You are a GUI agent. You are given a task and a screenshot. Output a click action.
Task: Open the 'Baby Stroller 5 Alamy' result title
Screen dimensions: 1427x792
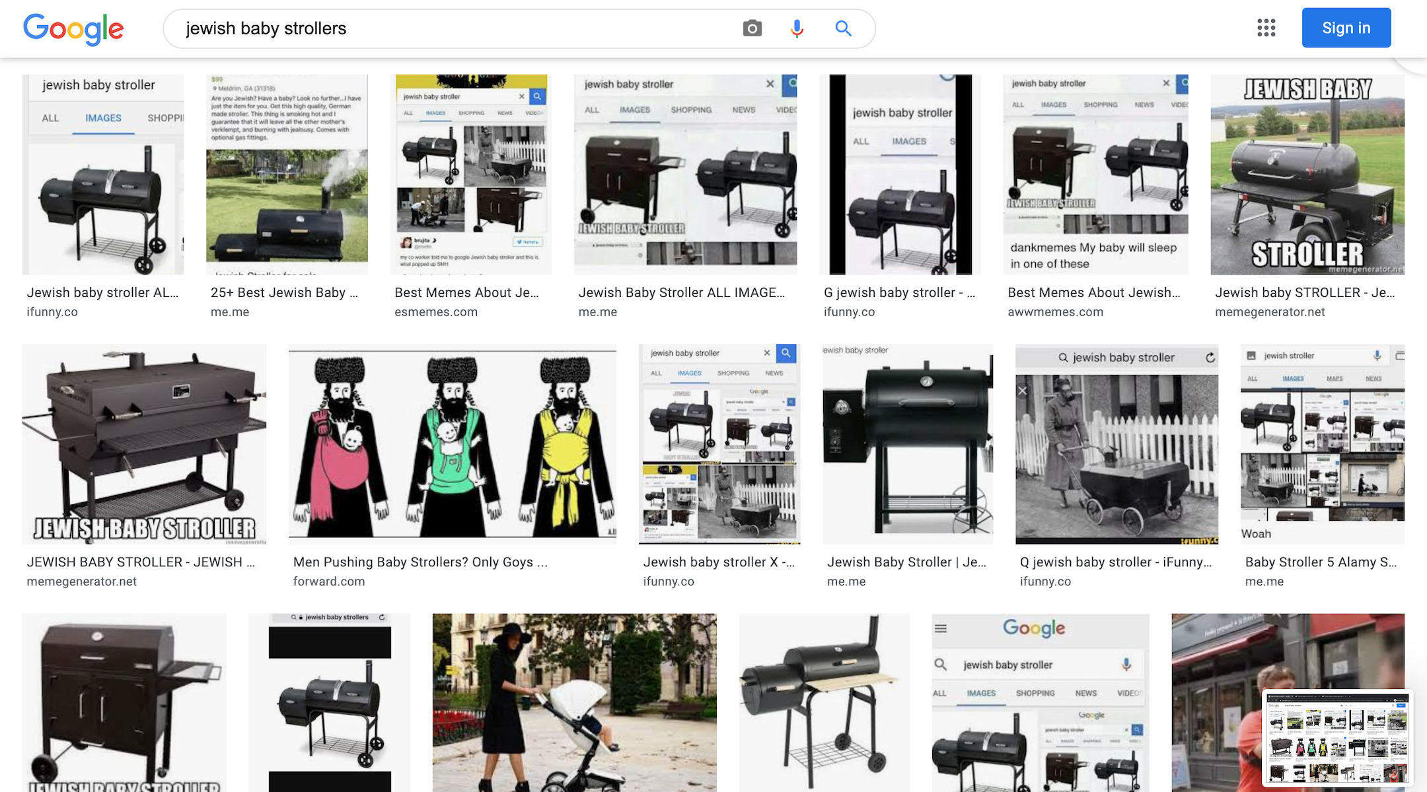point(1321,562)
